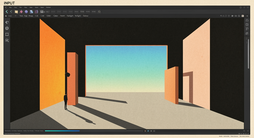Screen dimensions: 254x138
Task: Select the pink spinning-top icon in the toolbar
Action: pos(21,12)
